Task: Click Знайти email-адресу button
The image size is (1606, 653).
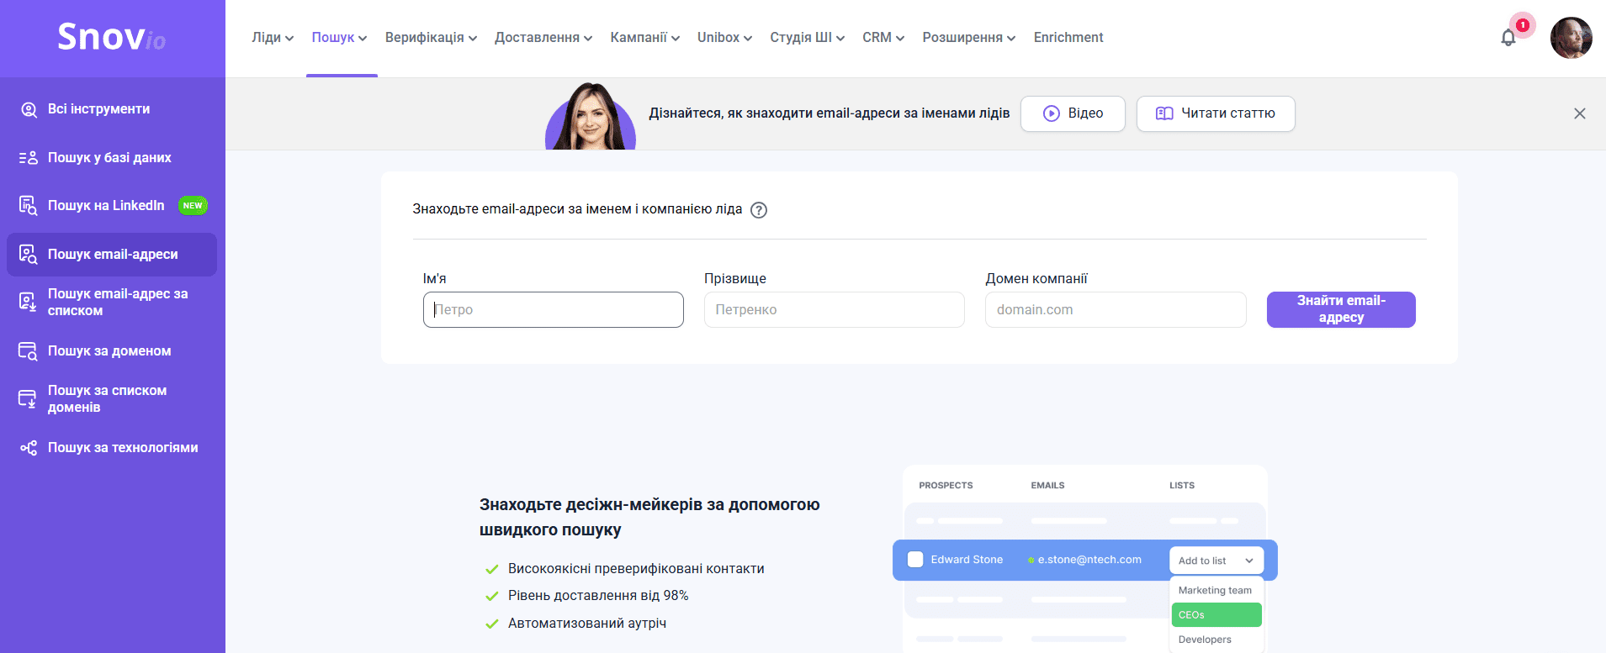Action: (1341, 309)
